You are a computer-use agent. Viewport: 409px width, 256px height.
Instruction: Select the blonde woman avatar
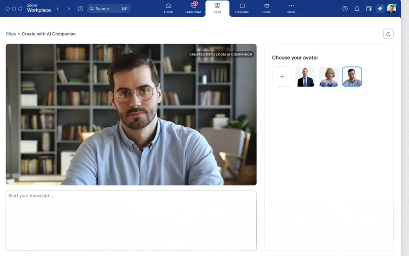click(328, 77)
